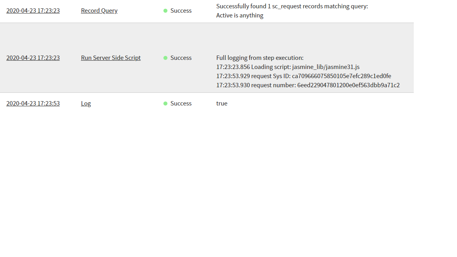Click the green status dot in the Log row
This screenshot has width=457, height=257.
(x=165, y=104)
